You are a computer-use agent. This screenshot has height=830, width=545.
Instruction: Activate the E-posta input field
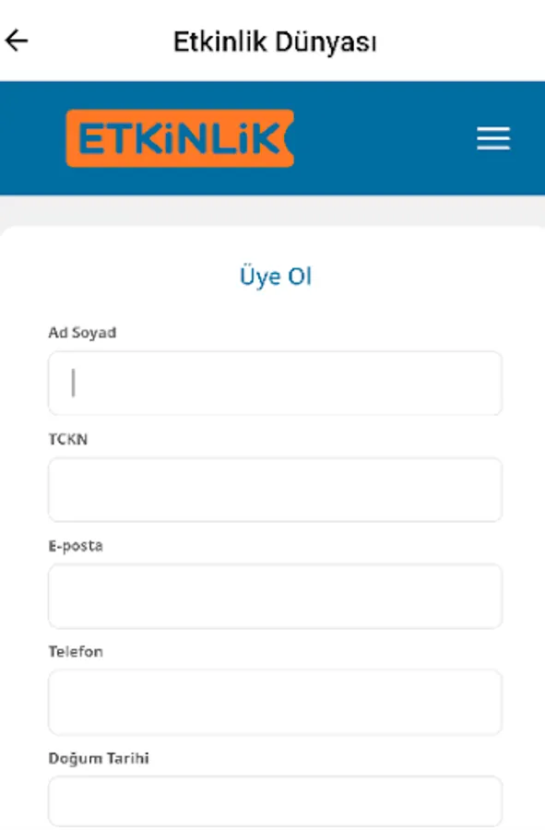275,596
